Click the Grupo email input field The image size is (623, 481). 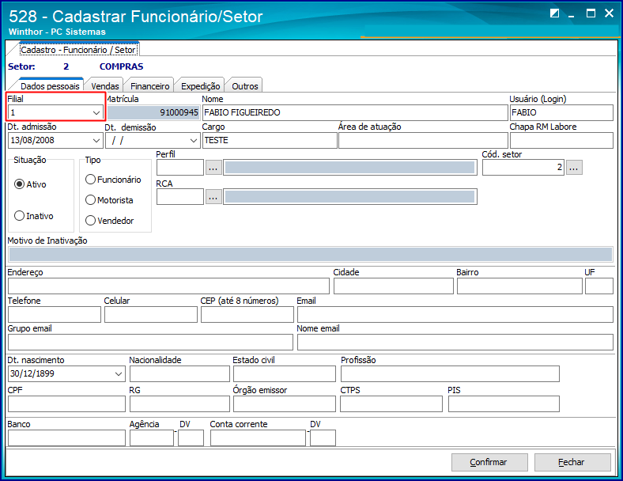150,343
